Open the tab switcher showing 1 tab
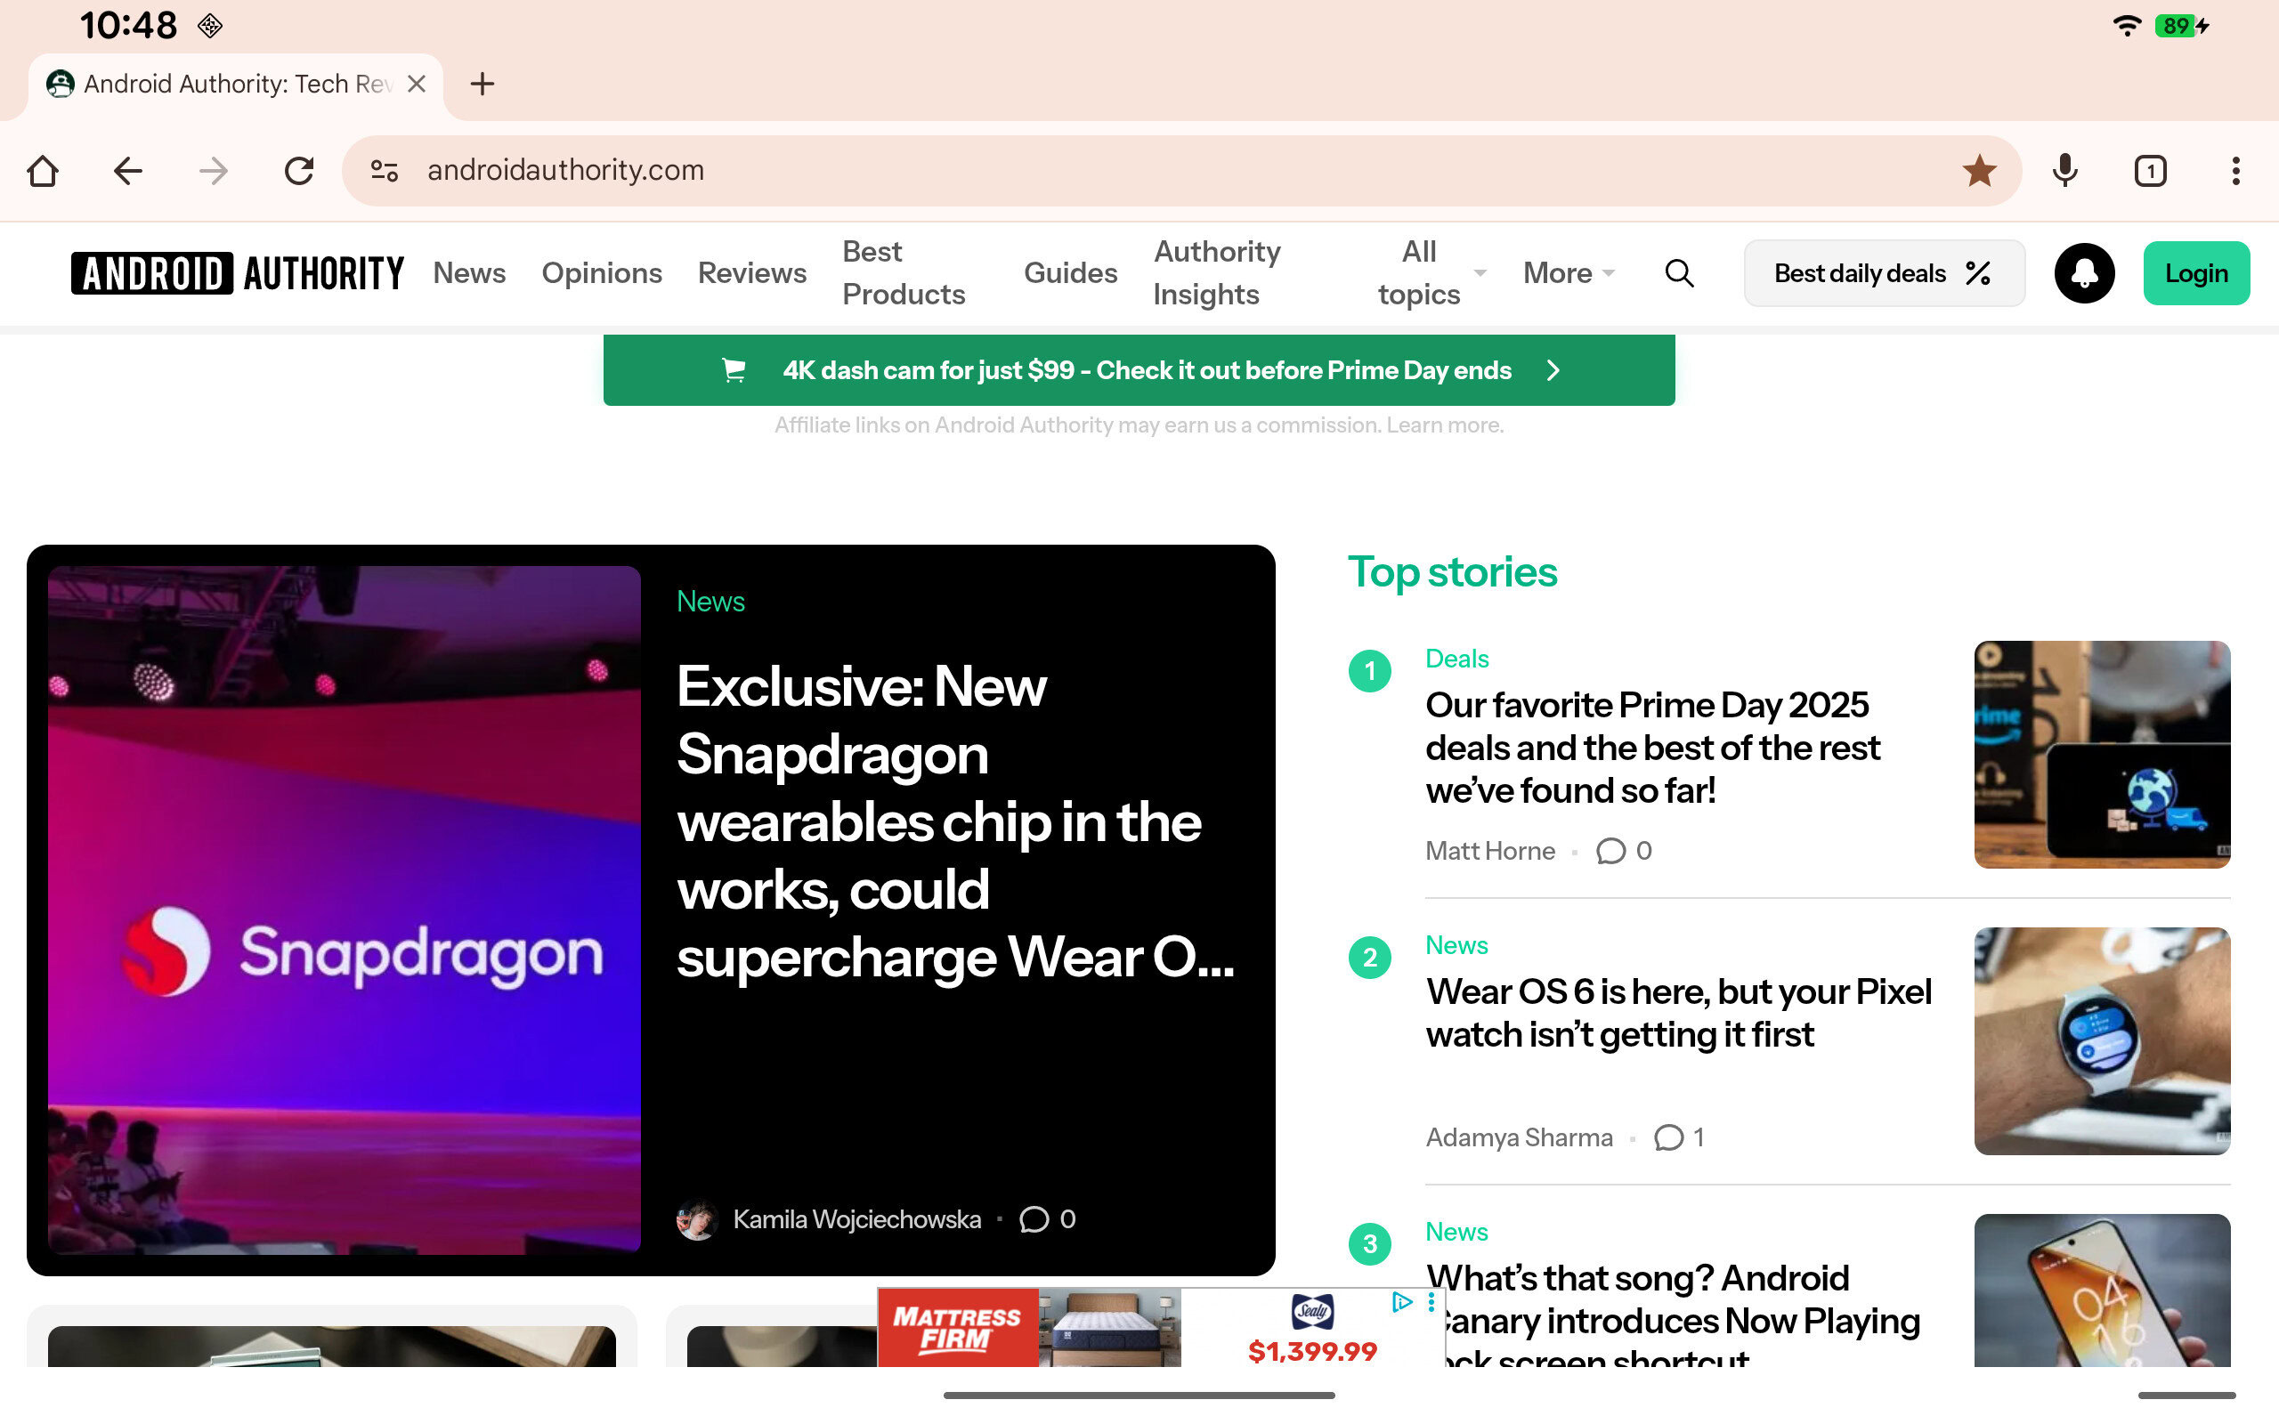This screenshot has width=2279, height=1424. tap(2150, 171)
